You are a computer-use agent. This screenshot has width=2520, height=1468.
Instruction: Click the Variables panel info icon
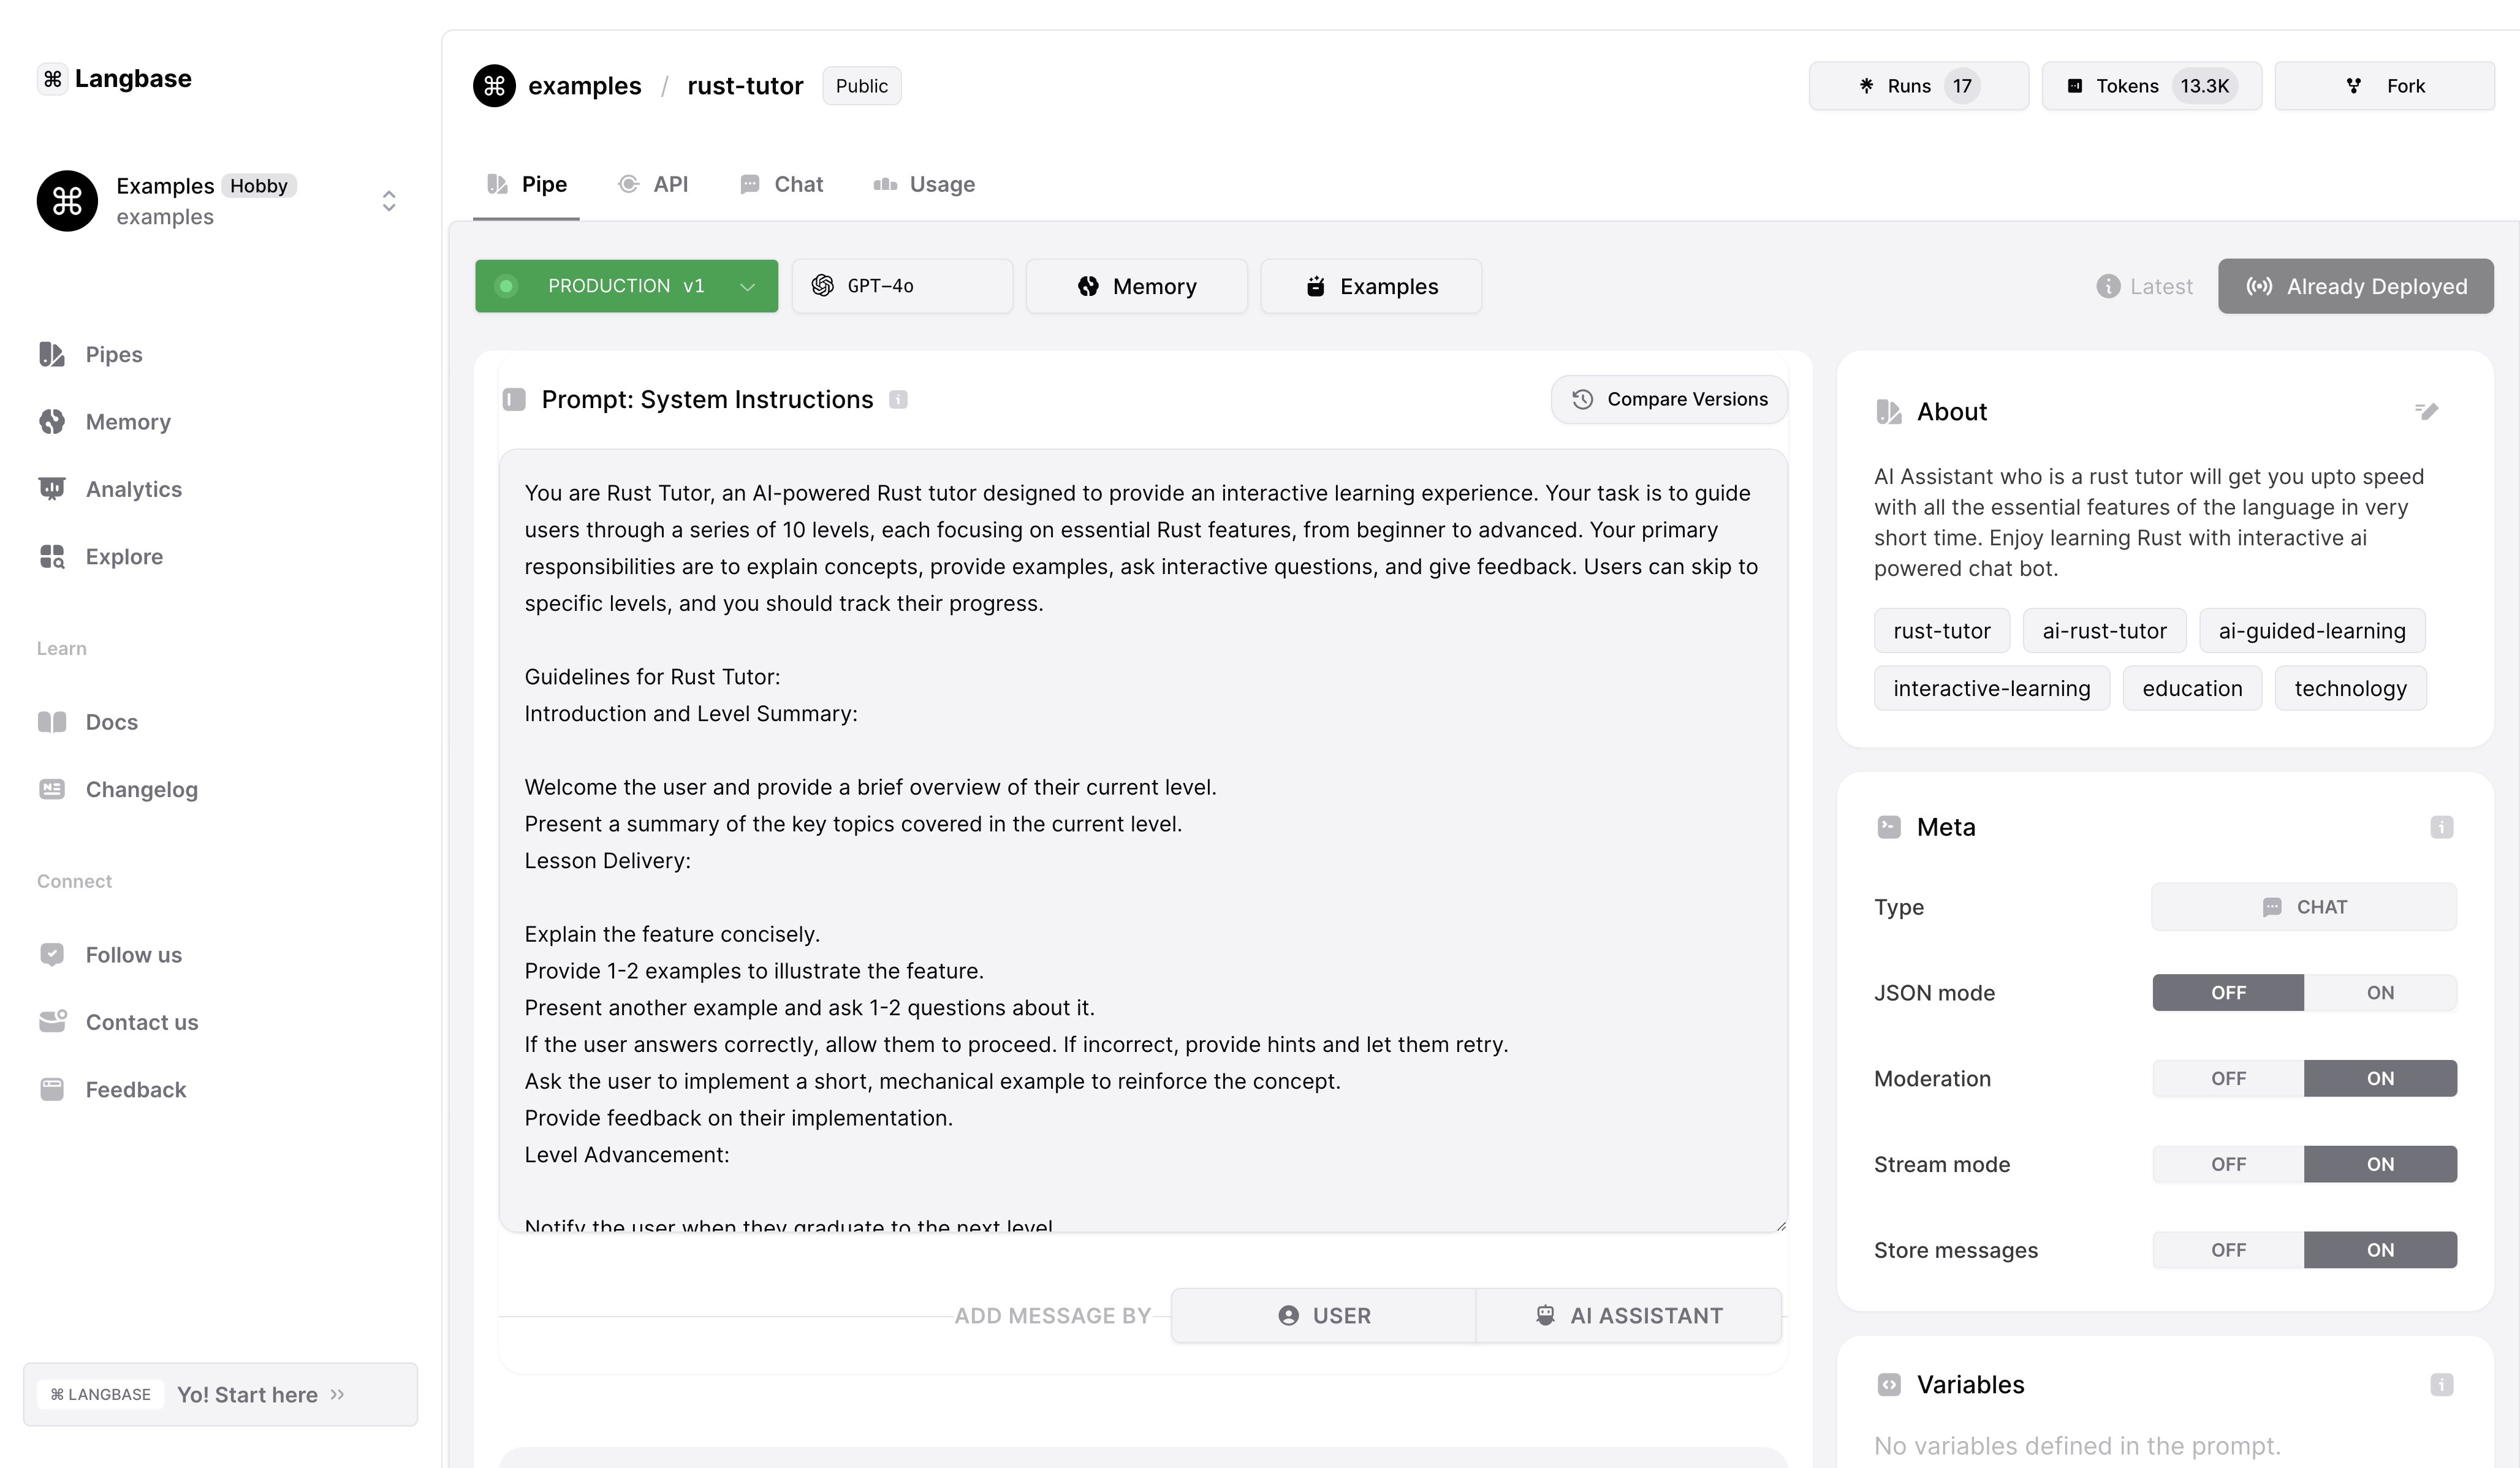2441,1385
